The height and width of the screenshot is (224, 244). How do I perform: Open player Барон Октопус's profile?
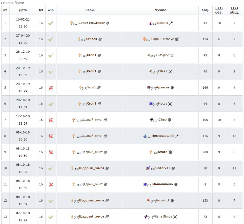point(162,39)
